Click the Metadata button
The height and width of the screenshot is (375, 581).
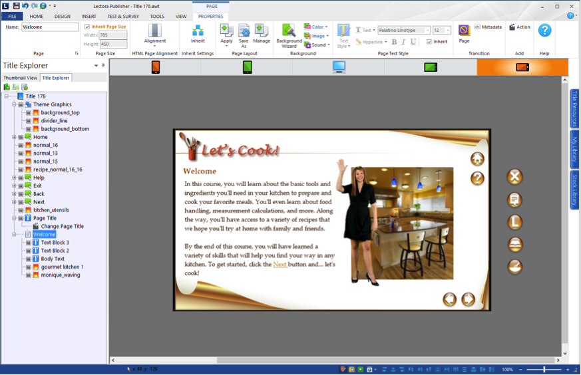pos(488,27)
